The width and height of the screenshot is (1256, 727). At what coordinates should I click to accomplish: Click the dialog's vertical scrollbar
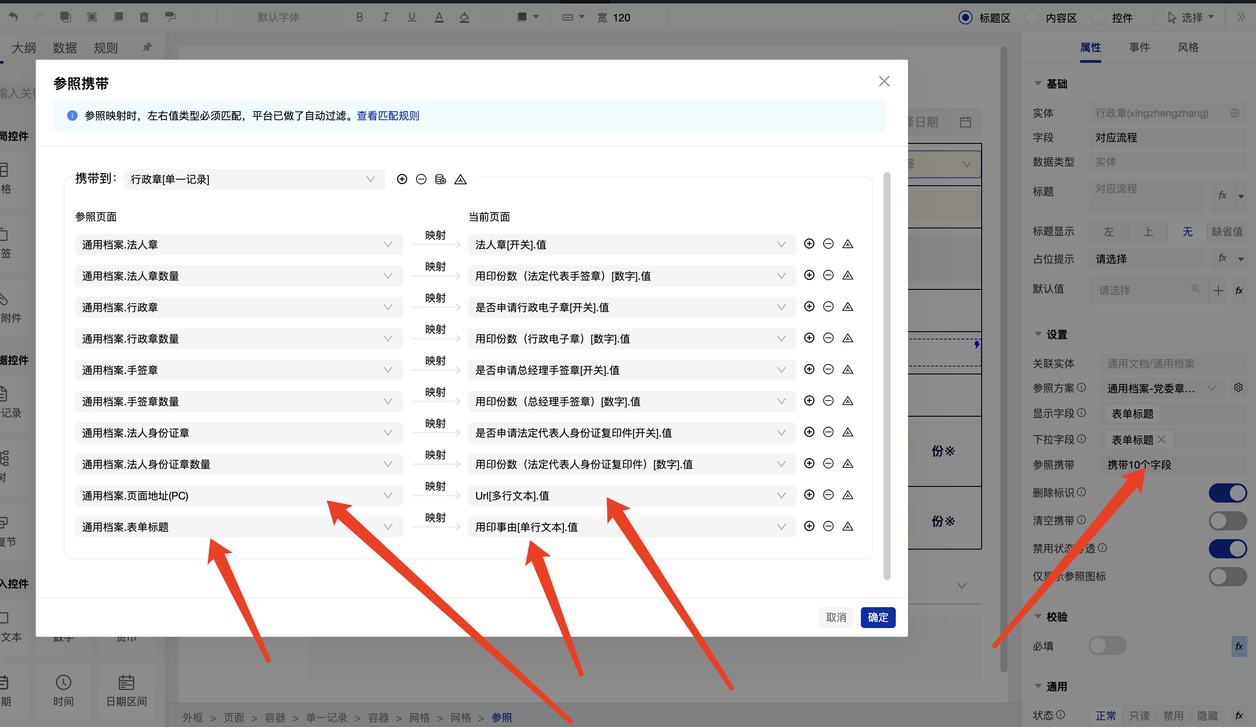point(887,377)
